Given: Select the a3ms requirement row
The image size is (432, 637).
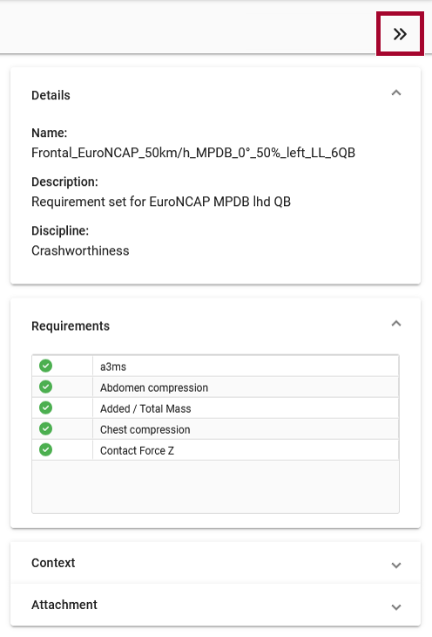Looking at the screenshot, I should [215, 366].
